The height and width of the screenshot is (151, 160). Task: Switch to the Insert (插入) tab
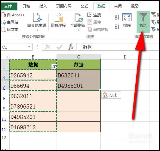pyautogui.click(x=43, y=6)
